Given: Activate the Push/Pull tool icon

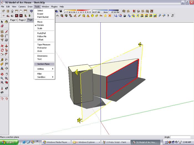Looking at the screenshot, I should [x=6, y=46].
